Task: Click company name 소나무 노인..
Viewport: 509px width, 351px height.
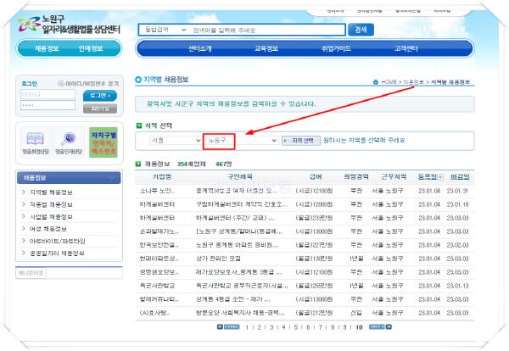Action: (x=157, y=191)
